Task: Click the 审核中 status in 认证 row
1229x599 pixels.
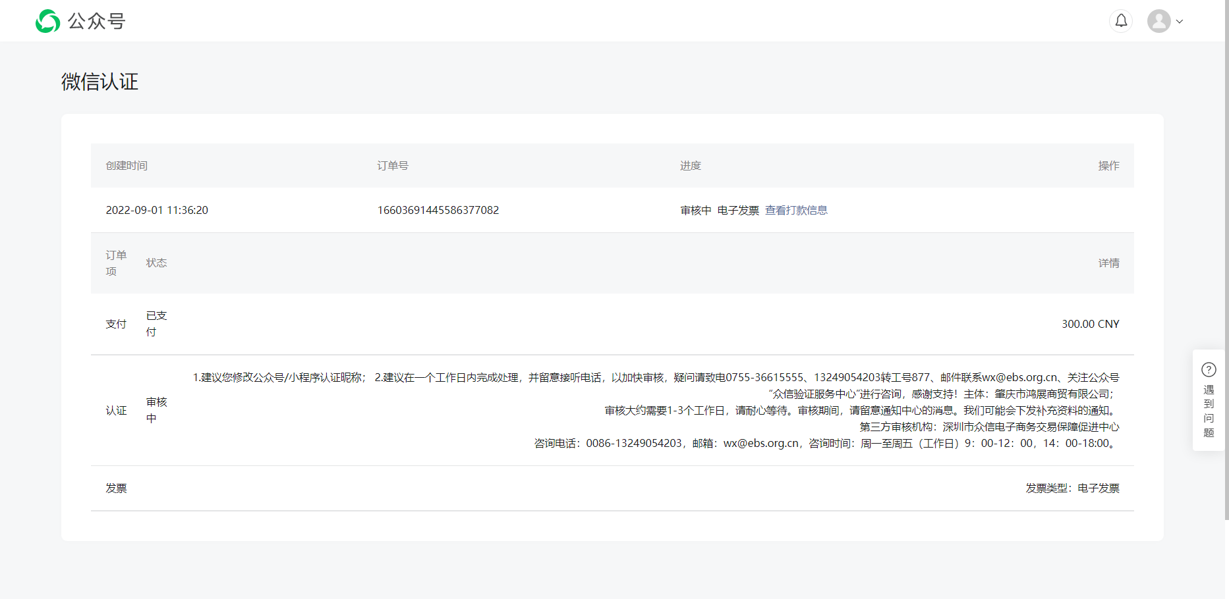Action: (x=156, y=410)
